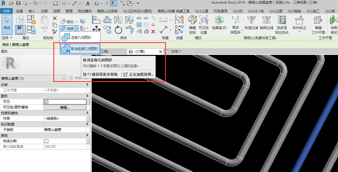
Task: Click the Create Group icon
Action: (x=179, y=20)
